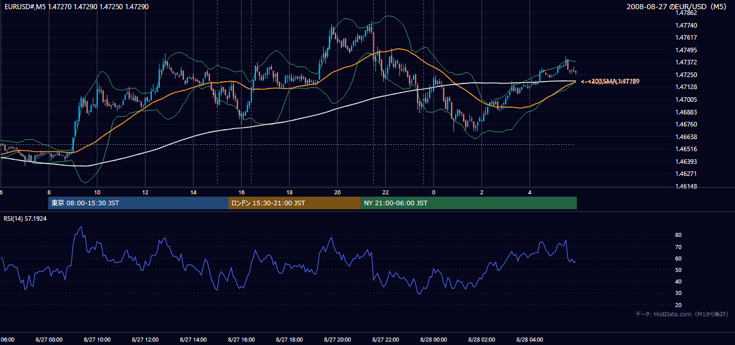Click hour tick 14 under the price chart

tap(193, 192)
